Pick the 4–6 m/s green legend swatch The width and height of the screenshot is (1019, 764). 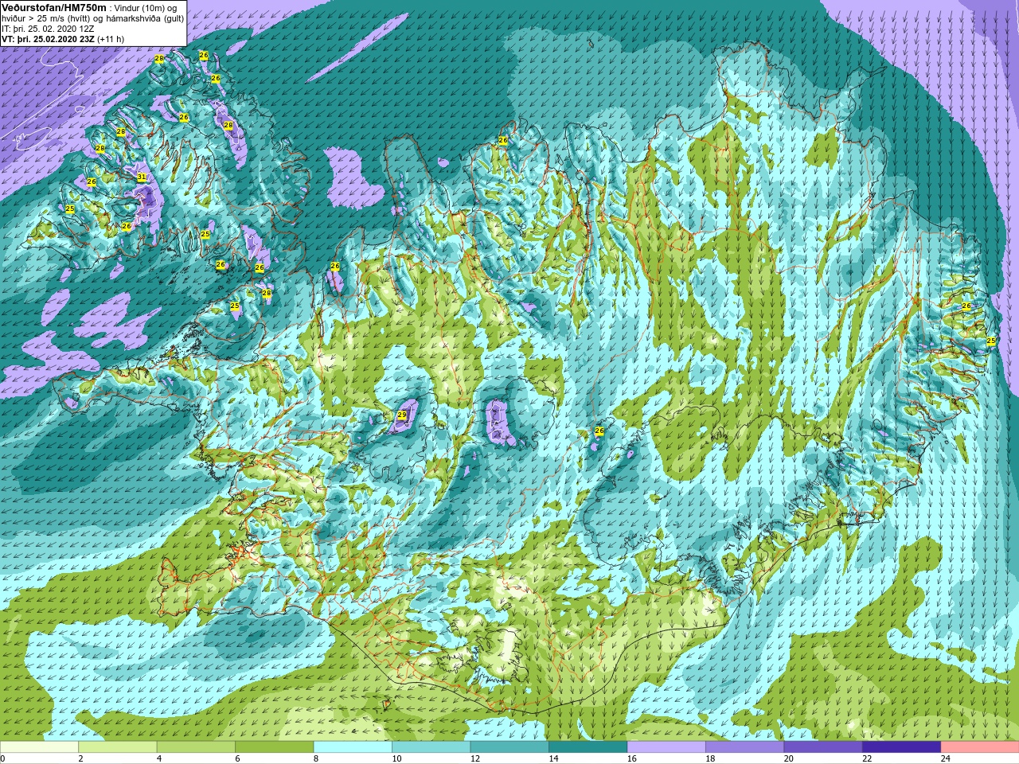point(196,747)
